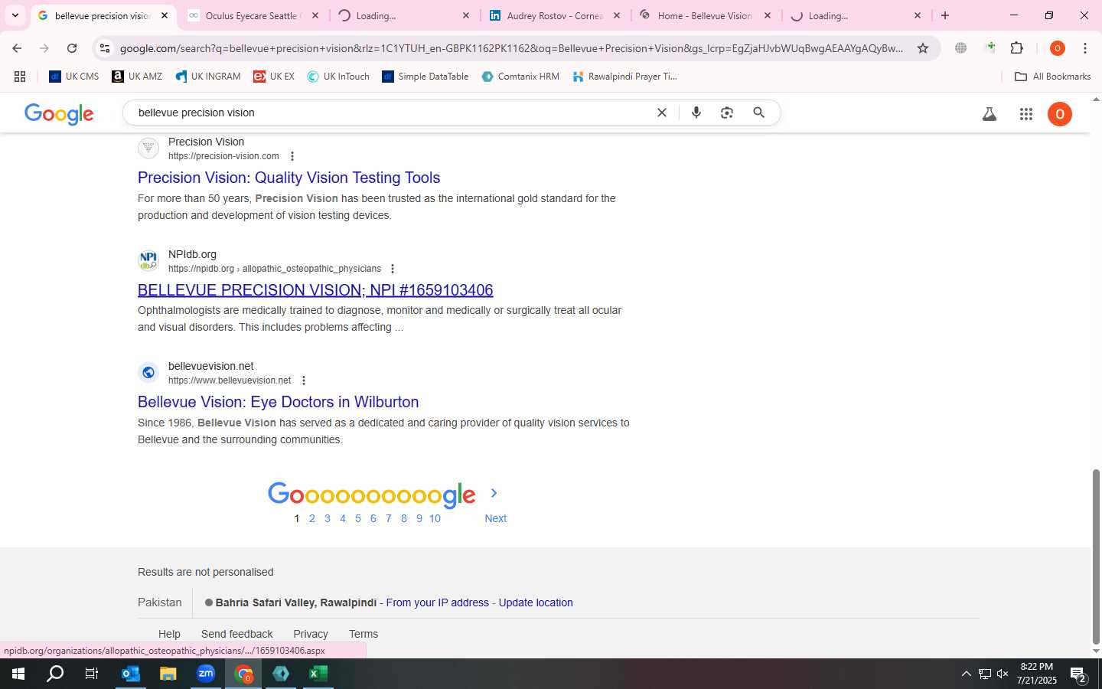1102x689 pixels.
Task: Click From your IP address link
Action: point(437,602)
